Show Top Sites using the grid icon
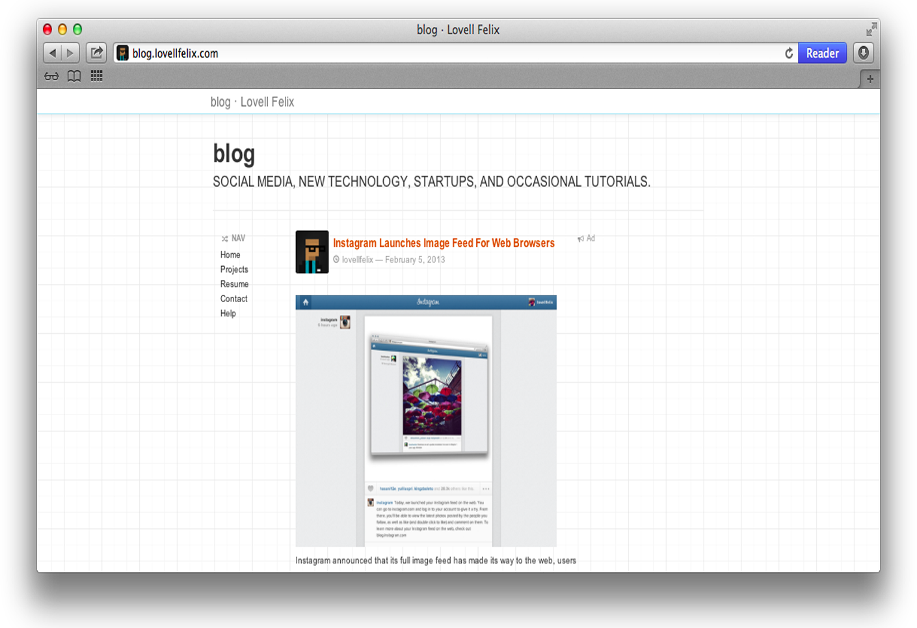The width and height of the screenshot is (917, 628). pos(96,76)
